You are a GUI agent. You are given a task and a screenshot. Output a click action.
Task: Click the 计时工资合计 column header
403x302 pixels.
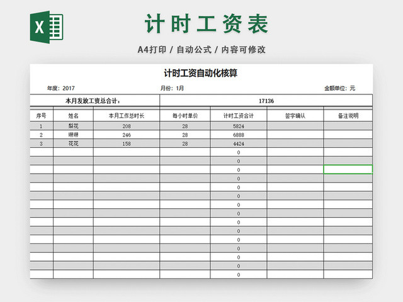tap(239, 116)
